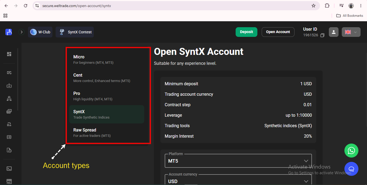Click 'Suitable for any experience level.' text
The height and width of the screenshot is (185, 367).
tap(185, 63)
